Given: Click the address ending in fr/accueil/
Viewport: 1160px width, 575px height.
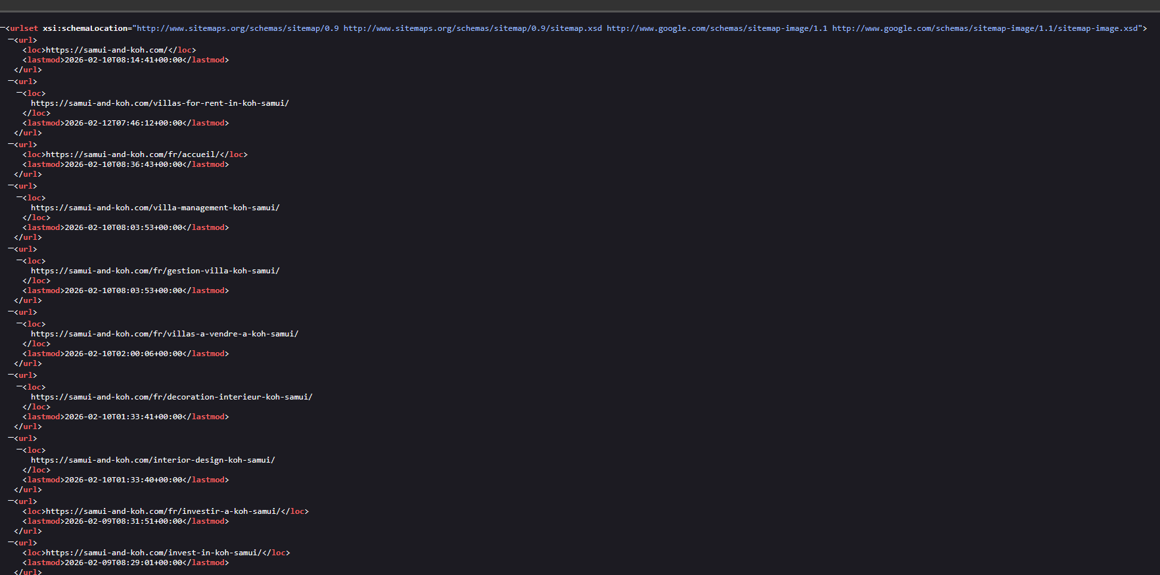Looking at the screenshot, I should [133, 154].
